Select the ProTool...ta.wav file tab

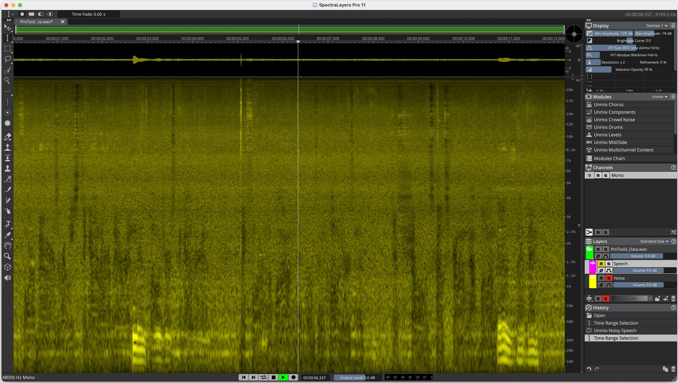(37, 22)
